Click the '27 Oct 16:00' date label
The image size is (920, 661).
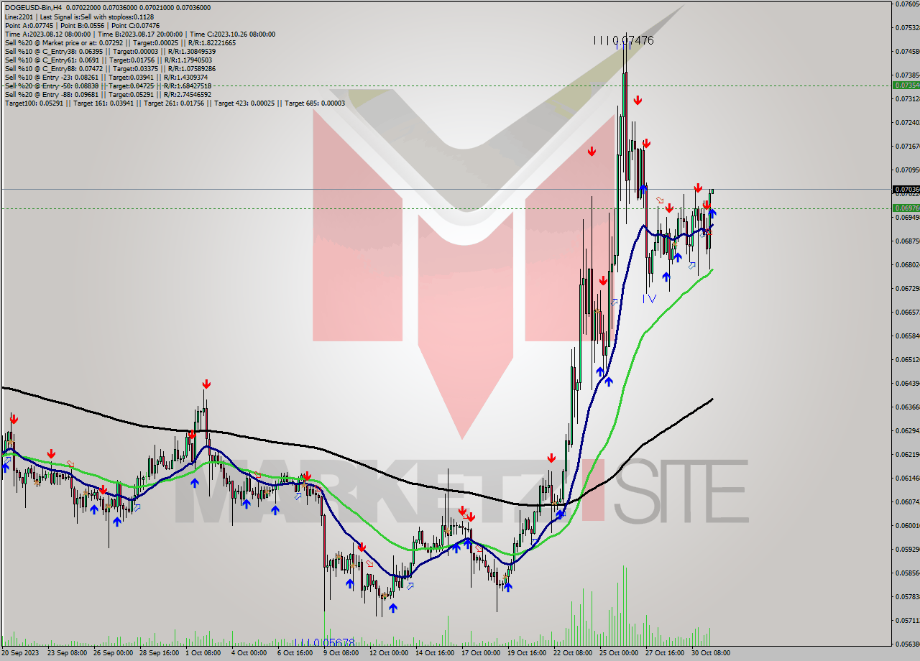click(x=665, y=653)
